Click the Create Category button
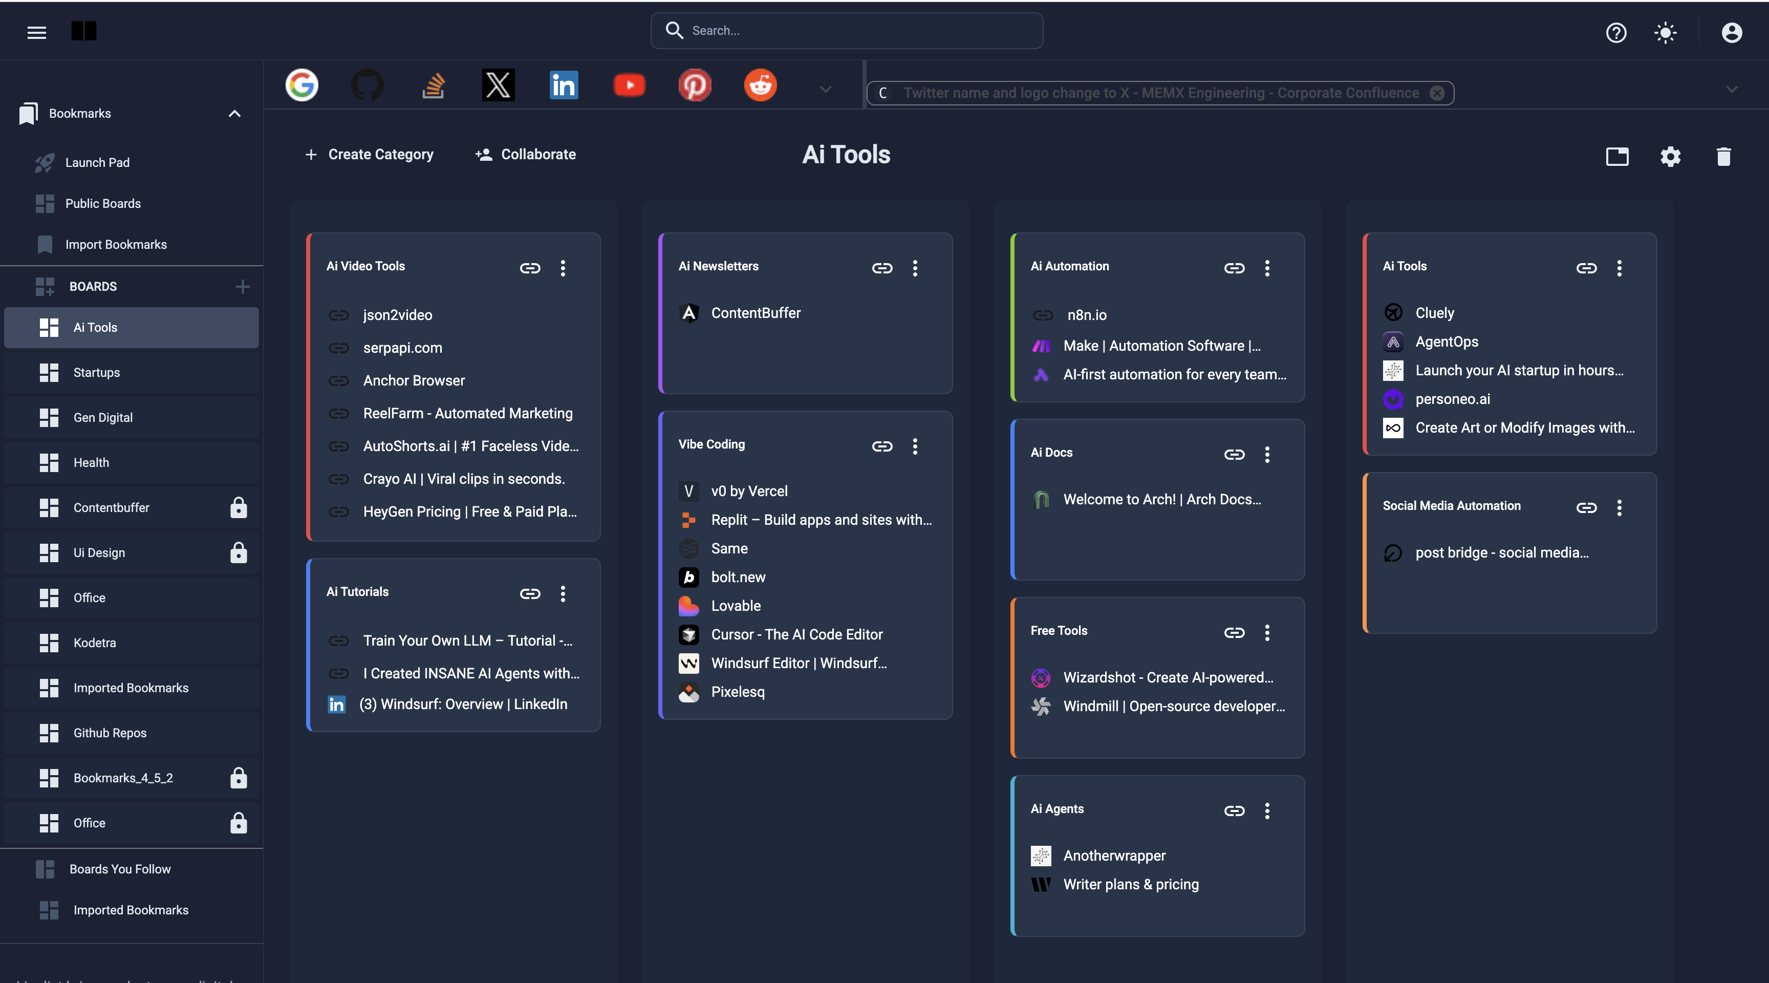The width and height of the screenshot is (1769, 983). pos(370,155)
